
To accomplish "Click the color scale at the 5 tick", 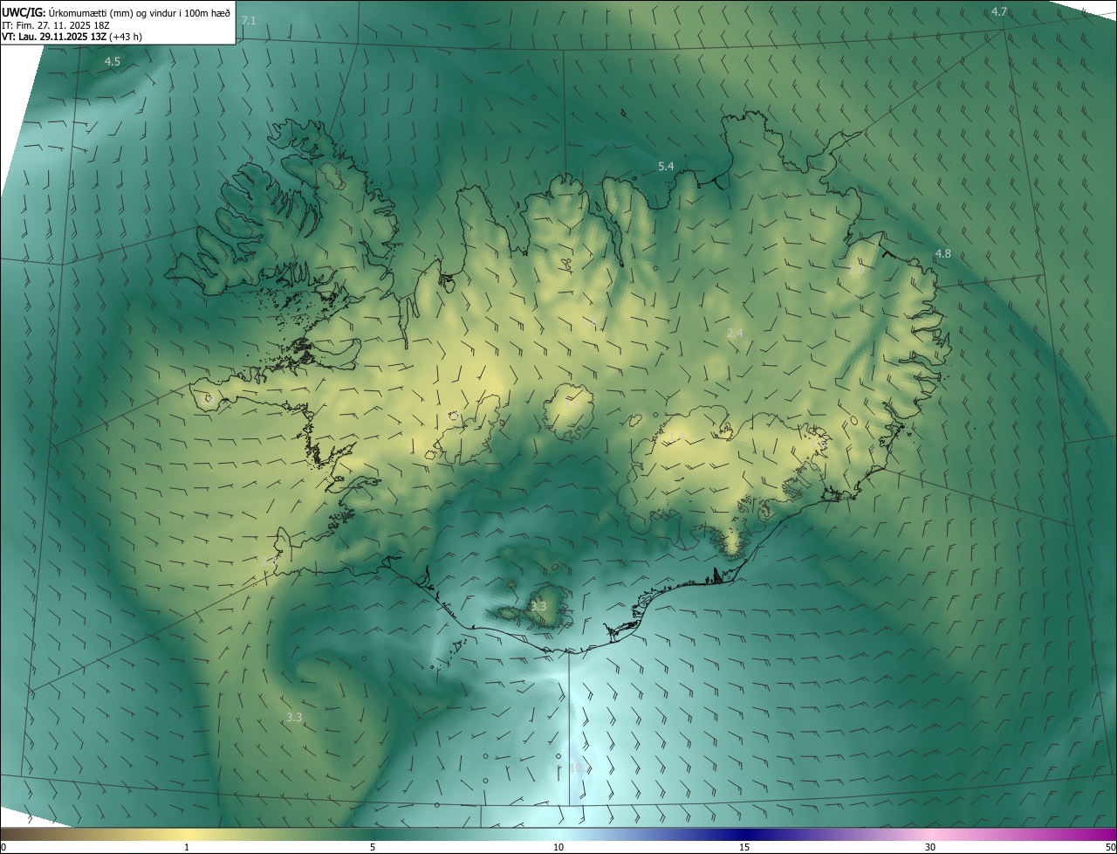I will [373, 847].
